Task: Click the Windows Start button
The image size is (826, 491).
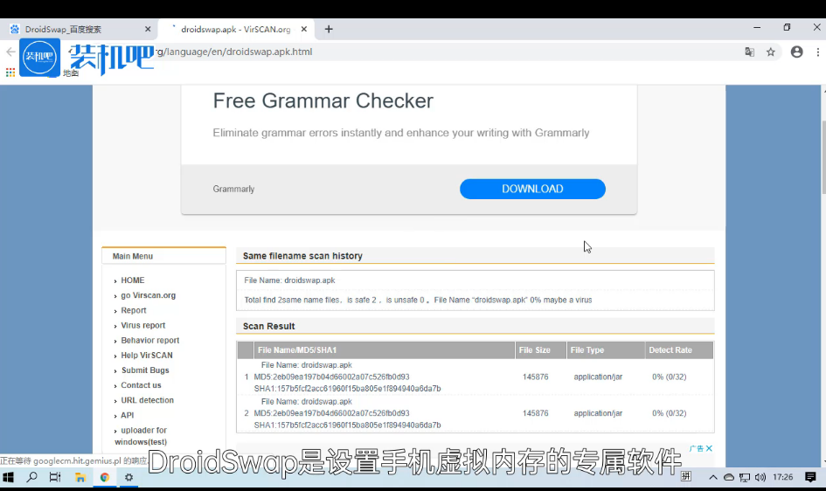Action: tap(10, 477)
